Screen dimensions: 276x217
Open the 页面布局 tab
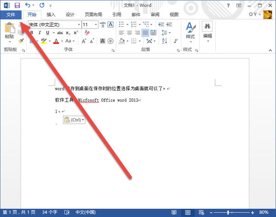tap(93, 15)
